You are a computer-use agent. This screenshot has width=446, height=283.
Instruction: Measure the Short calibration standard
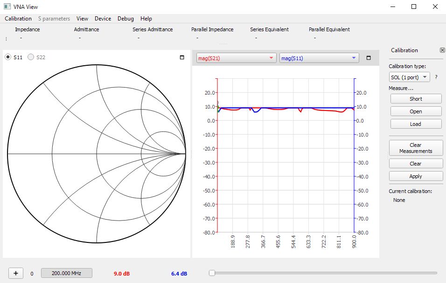point(416,99)
